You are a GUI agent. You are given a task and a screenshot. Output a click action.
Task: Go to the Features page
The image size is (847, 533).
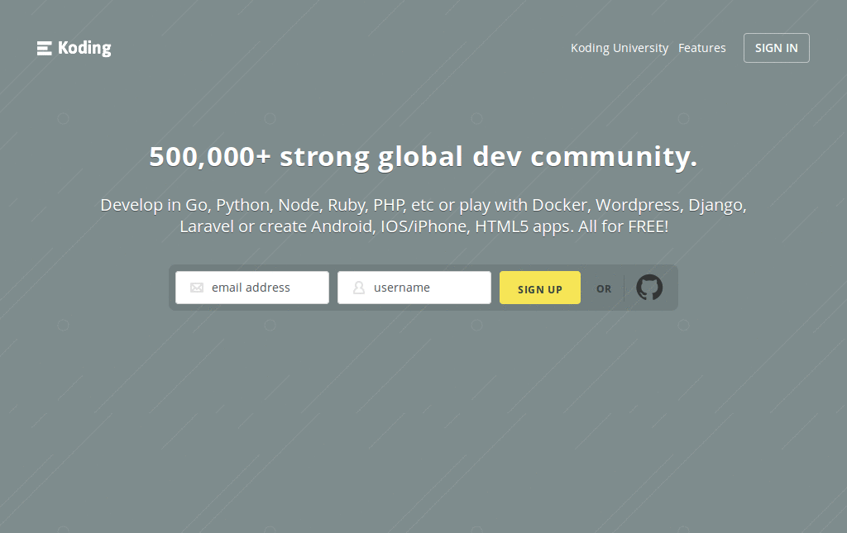(701, 48)
